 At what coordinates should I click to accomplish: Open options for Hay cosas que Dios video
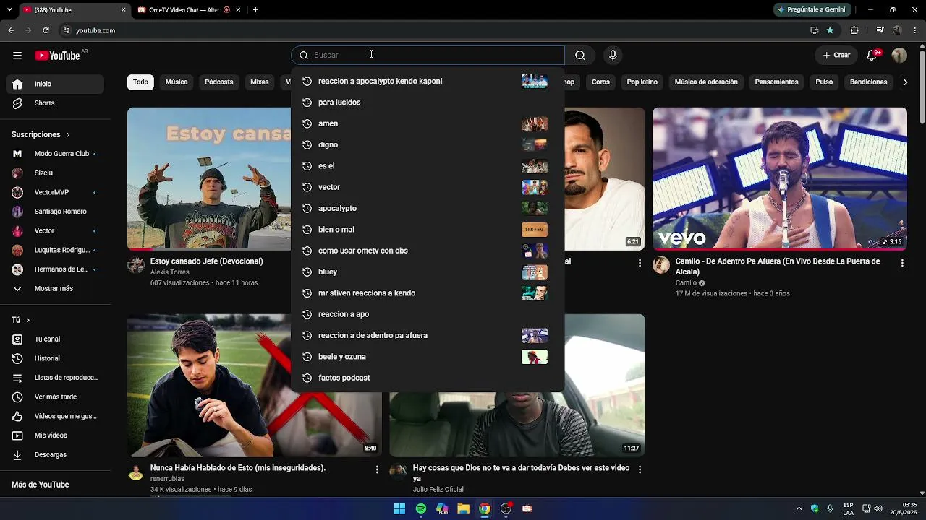[640, 469]
